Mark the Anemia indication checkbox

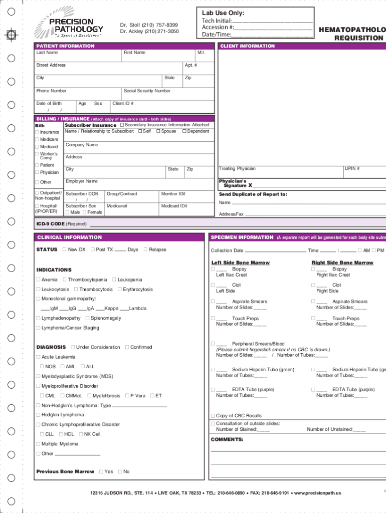pyautogui.click(x=39, y=280)
